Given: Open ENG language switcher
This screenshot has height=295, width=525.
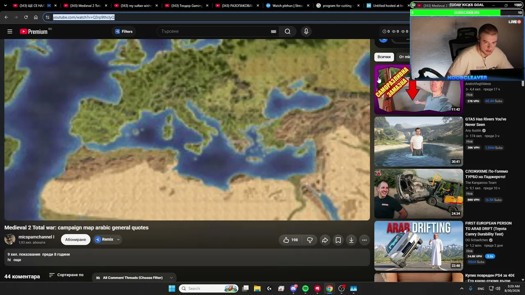Looking at the screenshot, I should (x=481, y=288).
